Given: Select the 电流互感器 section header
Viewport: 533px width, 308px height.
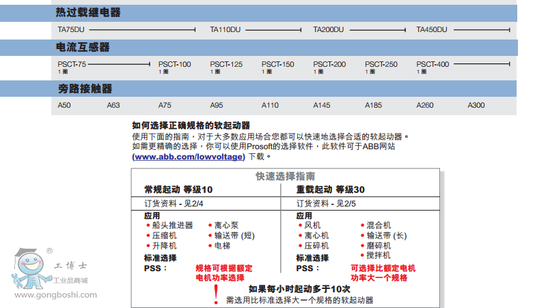Looking at the screenshot, I should coord(83,47).
